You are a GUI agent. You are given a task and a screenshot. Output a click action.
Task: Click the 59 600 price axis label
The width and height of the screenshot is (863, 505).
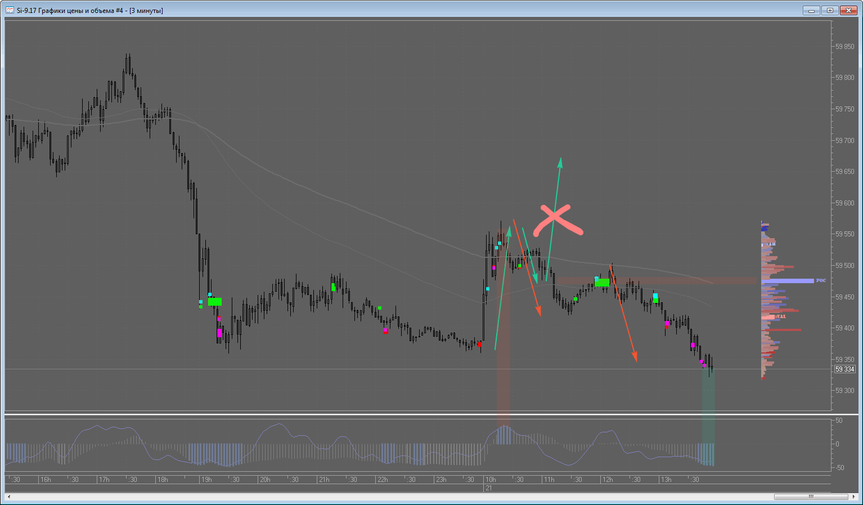(x=845, y=203)
